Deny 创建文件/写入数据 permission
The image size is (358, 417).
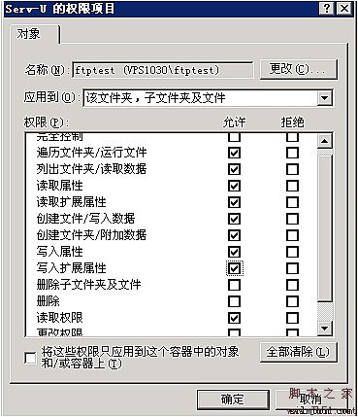click(292, 219)
